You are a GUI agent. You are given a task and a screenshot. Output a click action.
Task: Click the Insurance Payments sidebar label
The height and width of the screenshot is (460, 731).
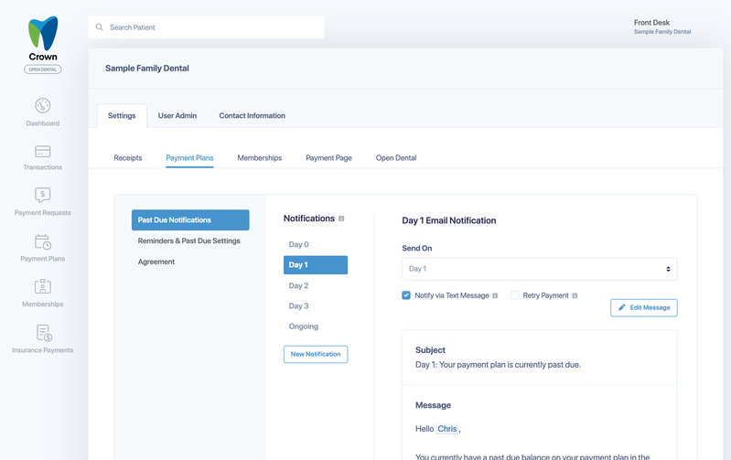[x=42, y=350]
